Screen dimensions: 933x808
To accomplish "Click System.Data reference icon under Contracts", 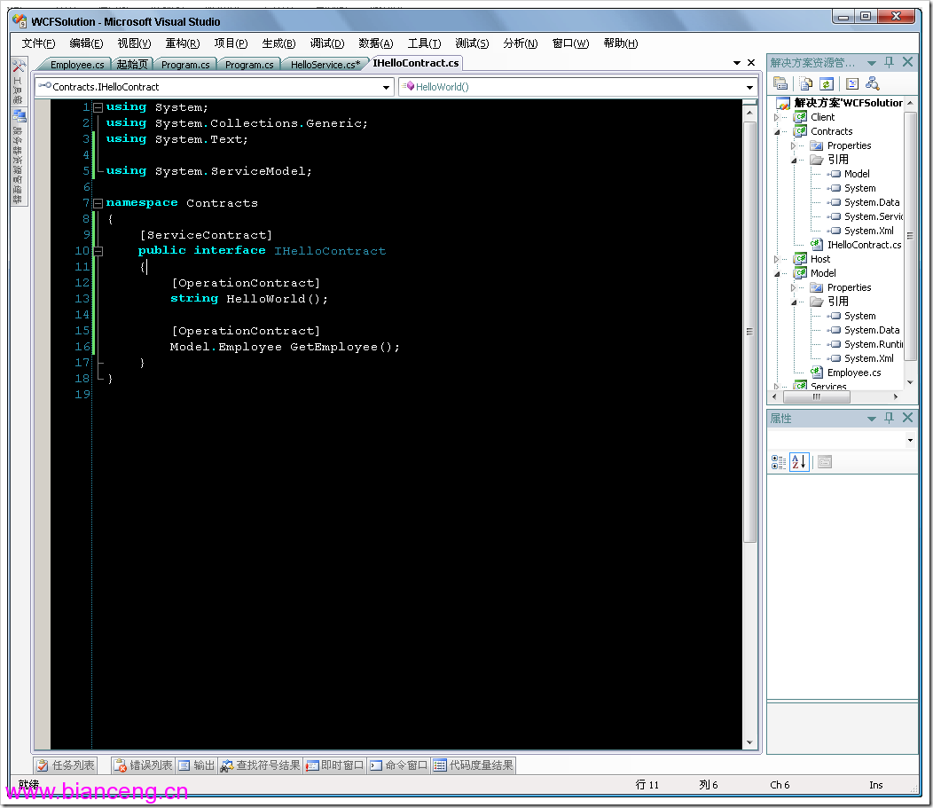I will tap(835, 202).
